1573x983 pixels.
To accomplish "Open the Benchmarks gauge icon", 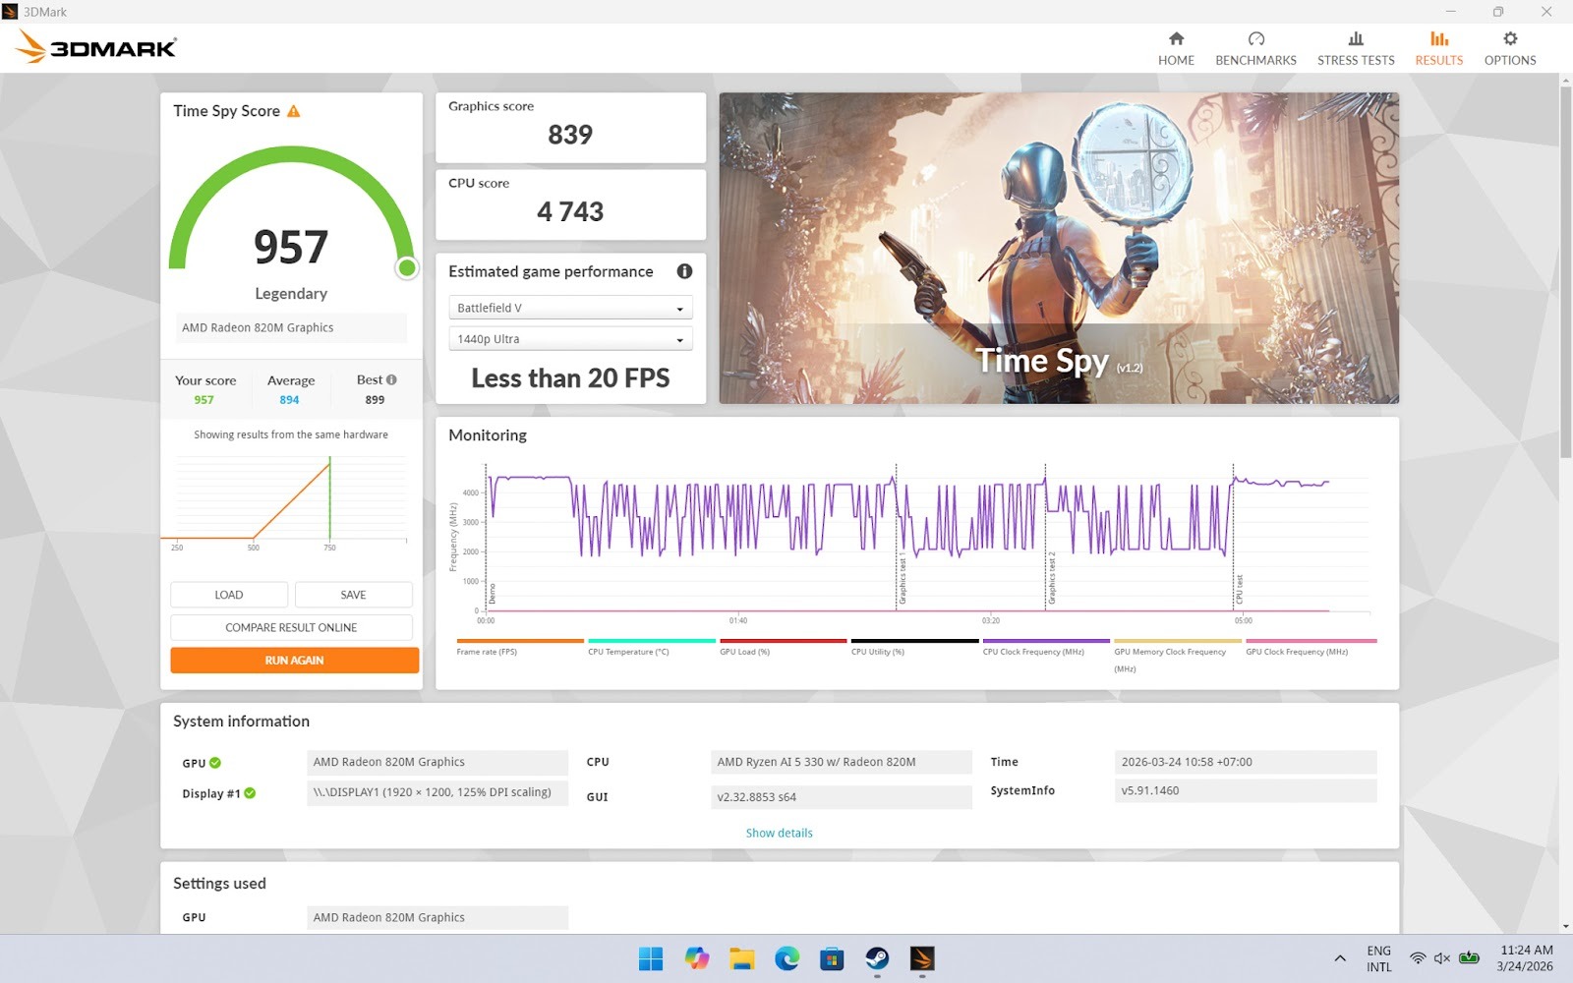I will coord(1255,39).
